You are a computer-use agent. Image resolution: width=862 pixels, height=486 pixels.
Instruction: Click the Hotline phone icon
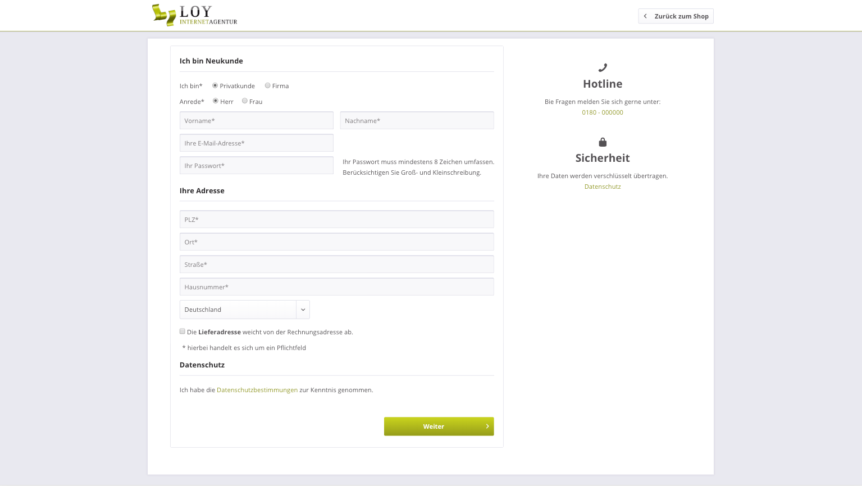[x=603, y=67]
